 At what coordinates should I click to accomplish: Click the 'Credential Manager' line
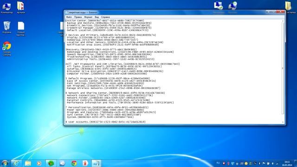click(110, 28)
